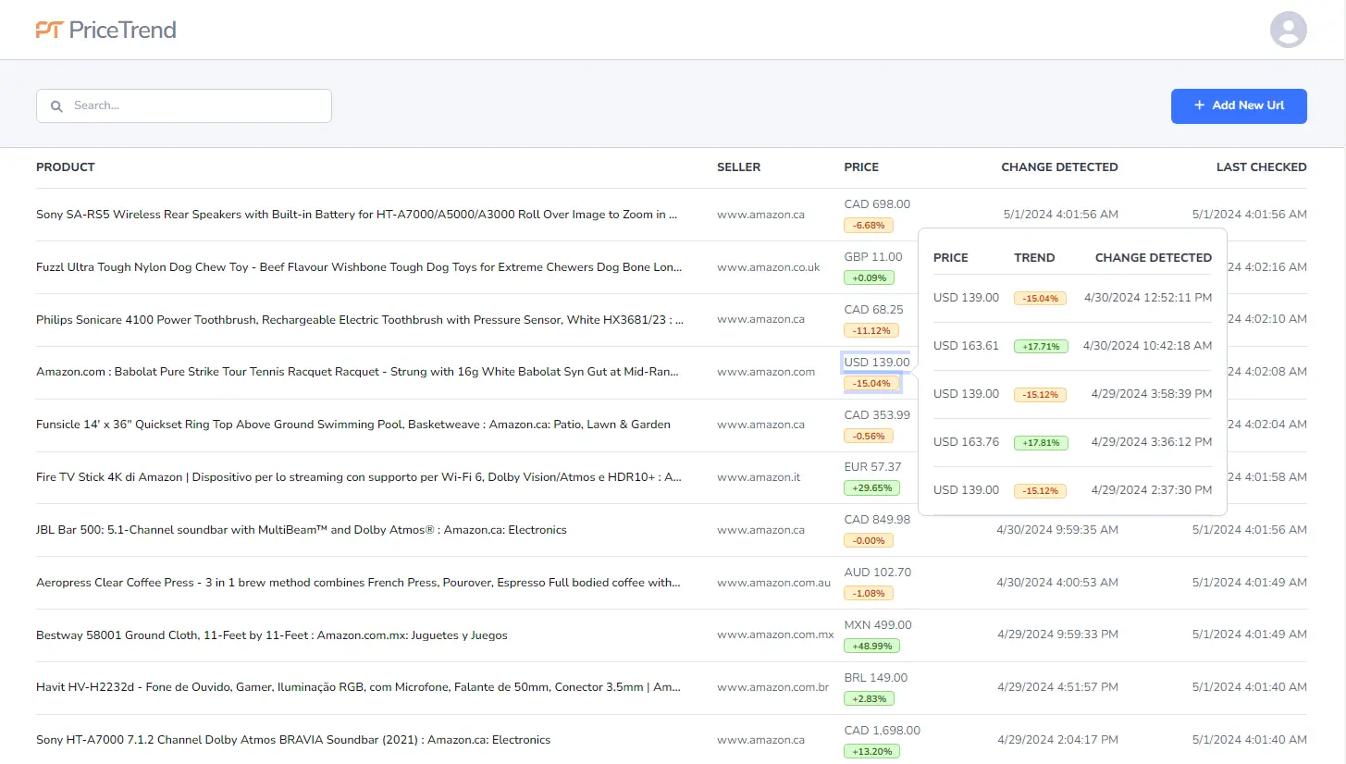Click popup date 4/30/2024 10:42:18 AM
The height and width of the screenshot is (764, 1346).
click(x=1147, y=346)
